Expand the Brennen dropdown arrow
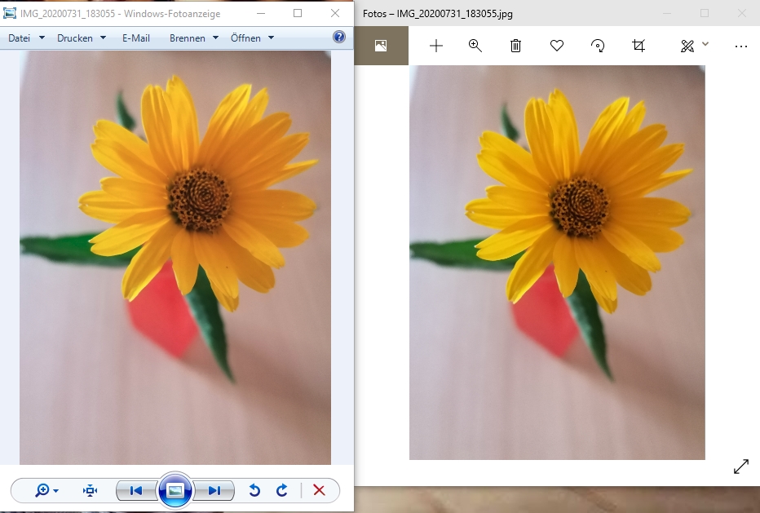This screenshot has height=513, width=760. pos(215,38)
